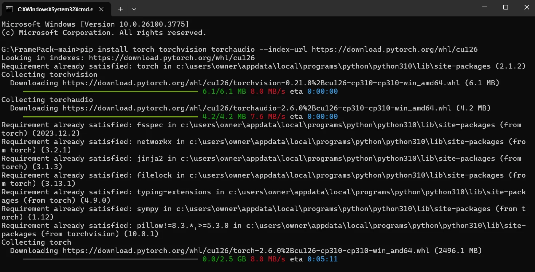
Task: Click the 'Microsoft Windows [Version 10.0.26100.3775]' line
Action: pos(95,24)
